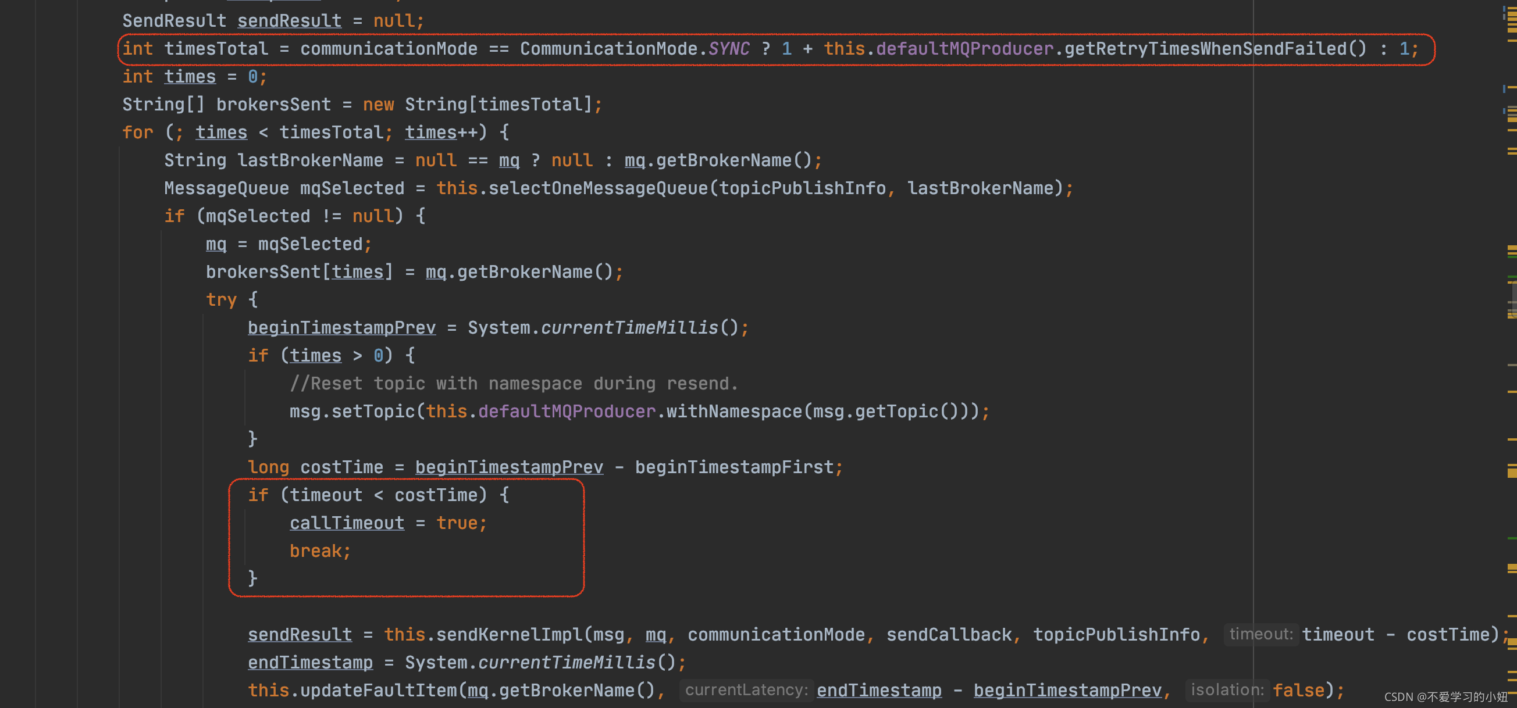
Task: Click 'endTimestamp' assignment with System.currentTimeMillis()
Action: tap(467, 663)
